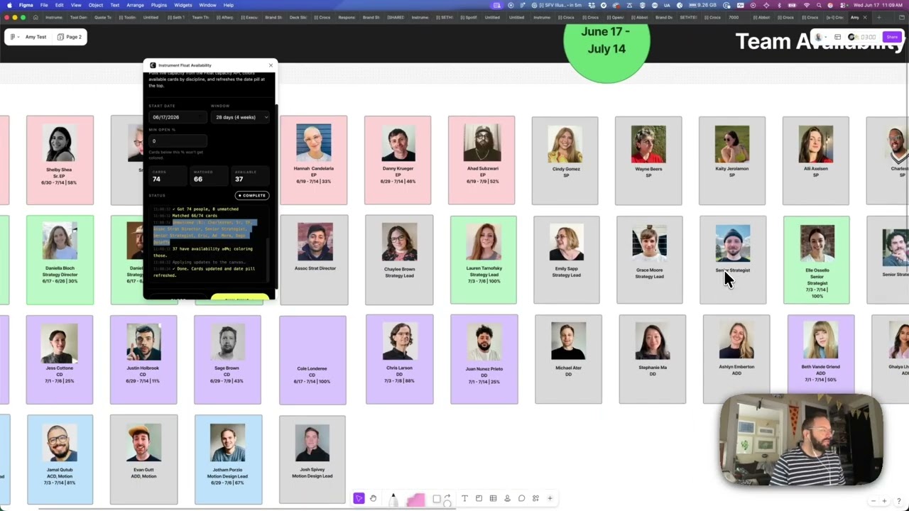Select Chaylee Brown's card
The width and height of the screenshot is (909, 511).
point(399,260)
